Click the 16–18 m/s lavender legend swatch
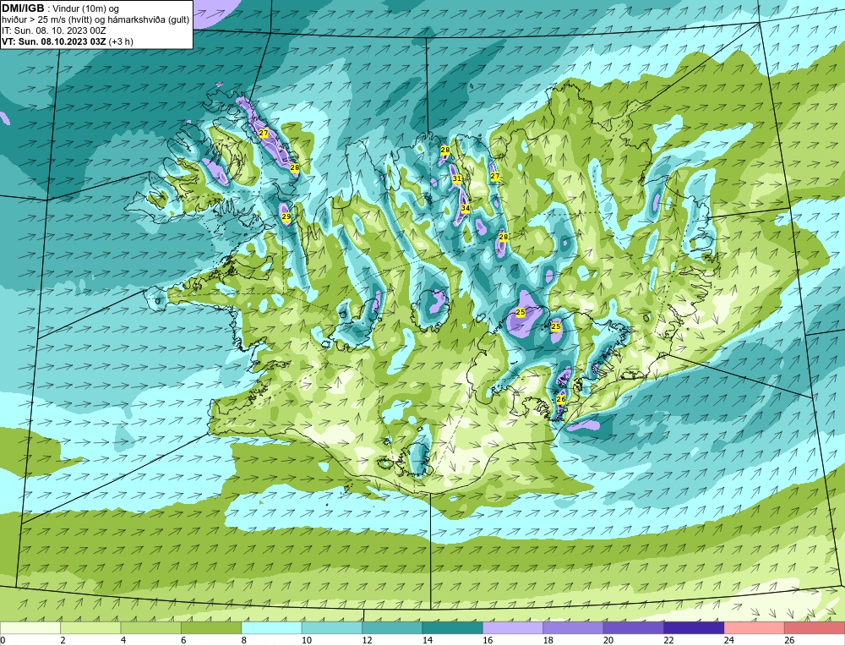845x646 pixels. 513,627
